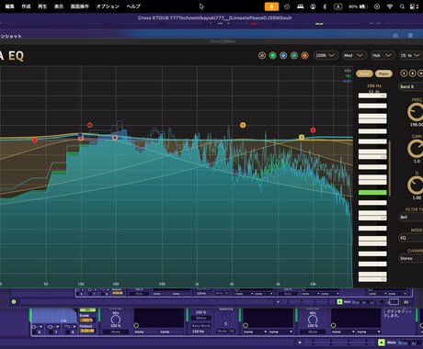Image resolution: width=423 pixels, height=349 pixels.
Task: Open the 再生 menu
Action: tap(42, 6)
